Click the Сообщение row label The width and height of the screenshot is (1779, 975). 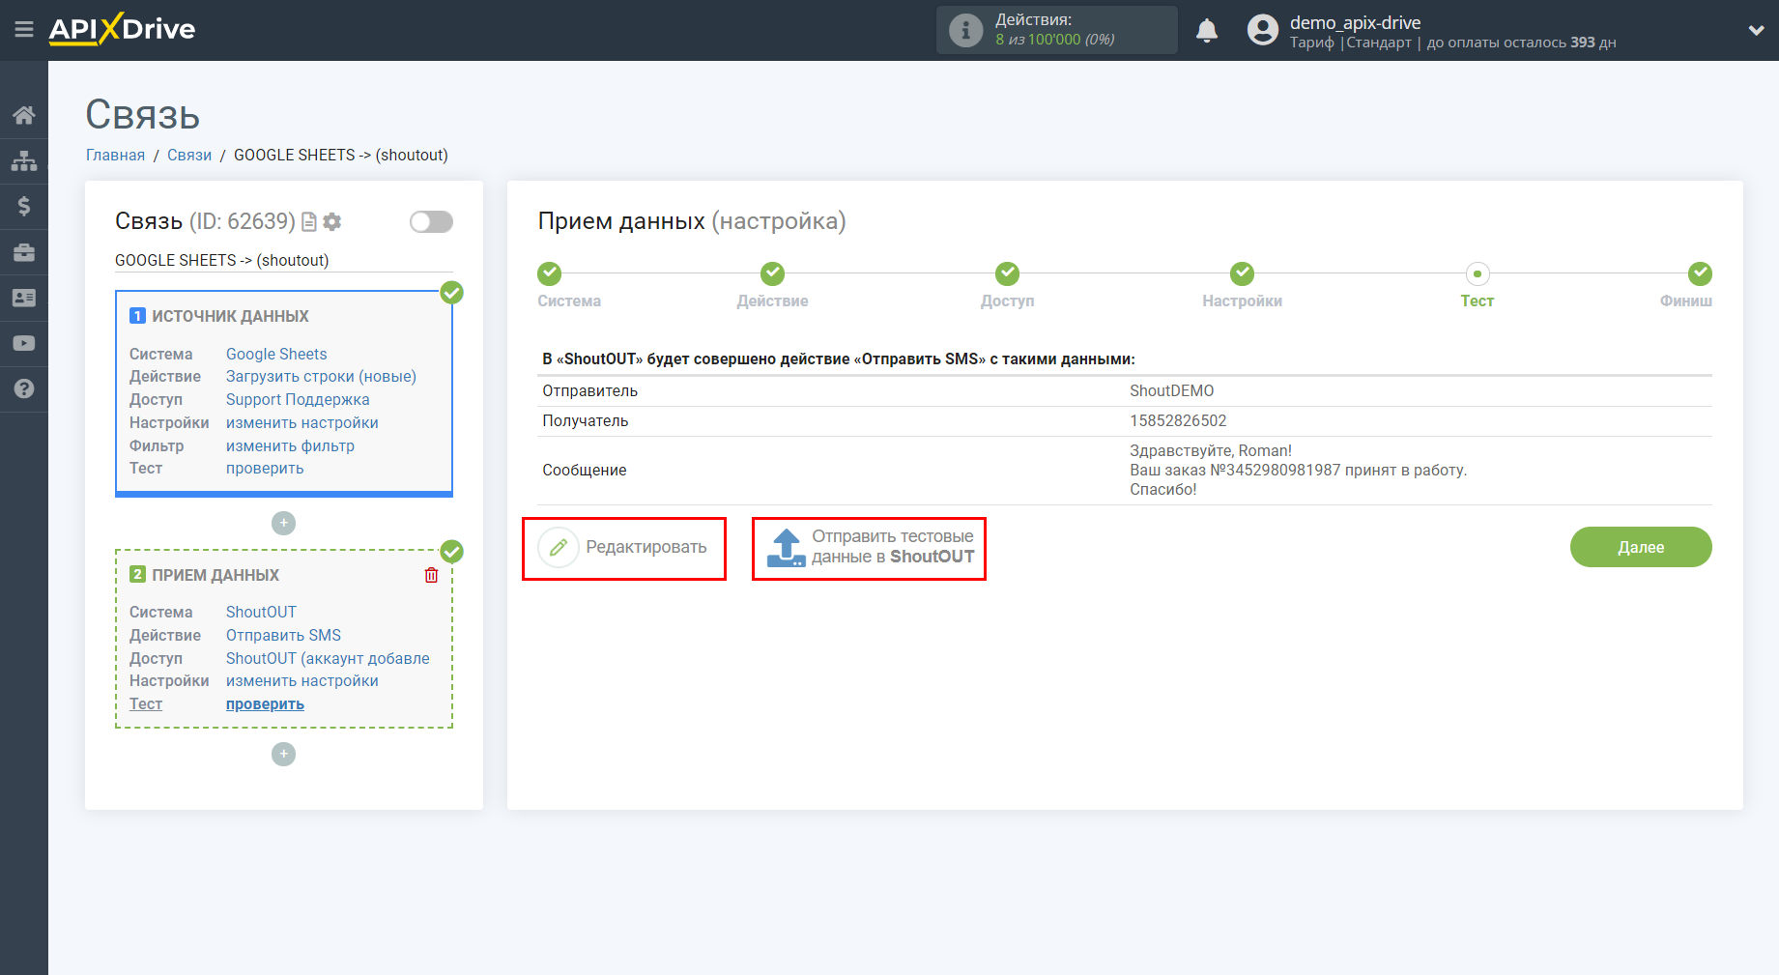[x=584, y=471]
